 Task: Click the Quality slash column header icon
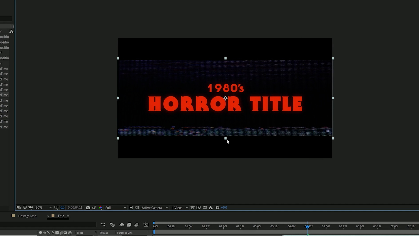point(49,233)
